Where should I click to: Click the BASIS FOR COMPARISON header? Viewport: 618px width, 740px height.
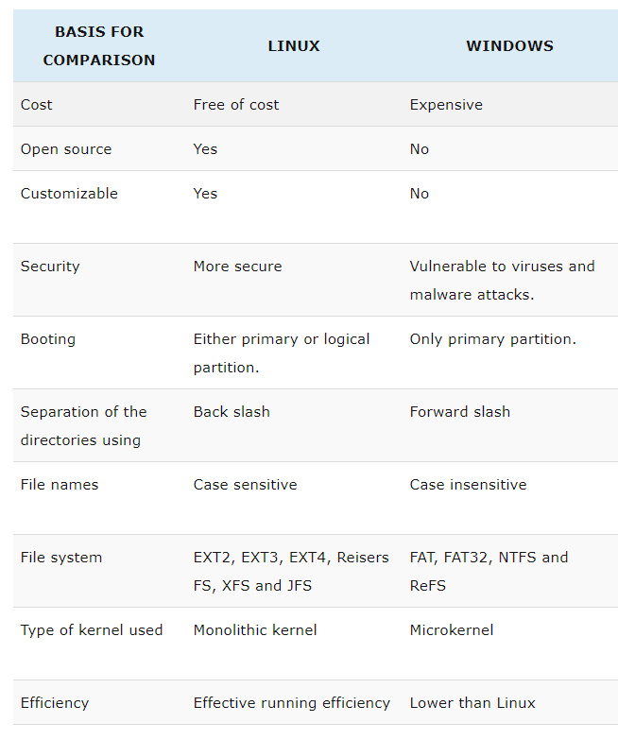[99, 45]
